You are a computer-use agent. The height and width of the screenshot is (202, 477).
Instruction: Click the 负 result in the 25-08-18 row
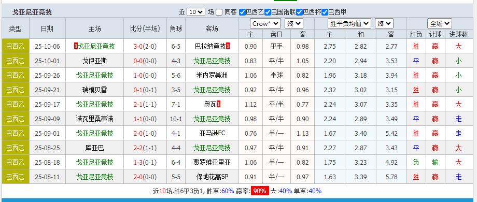pyautogui.click(x=416, y=163)
